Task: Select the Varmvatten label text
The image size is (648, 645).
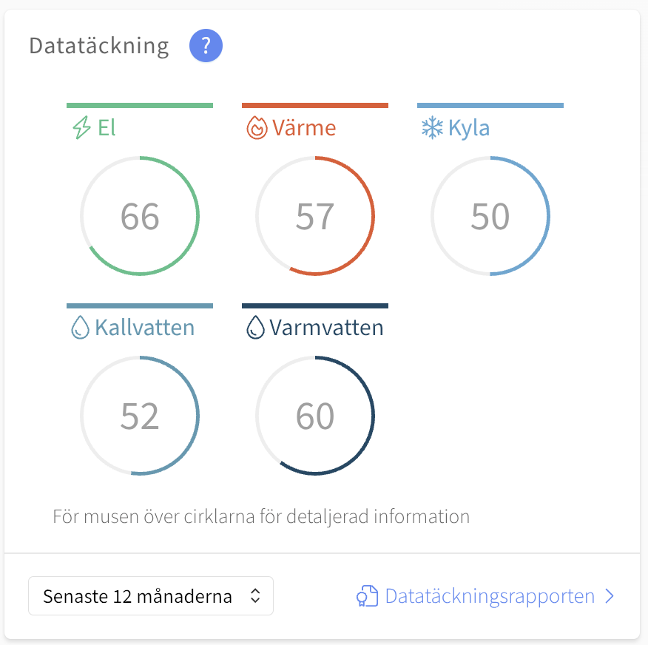Action: (x=326, y=328)
